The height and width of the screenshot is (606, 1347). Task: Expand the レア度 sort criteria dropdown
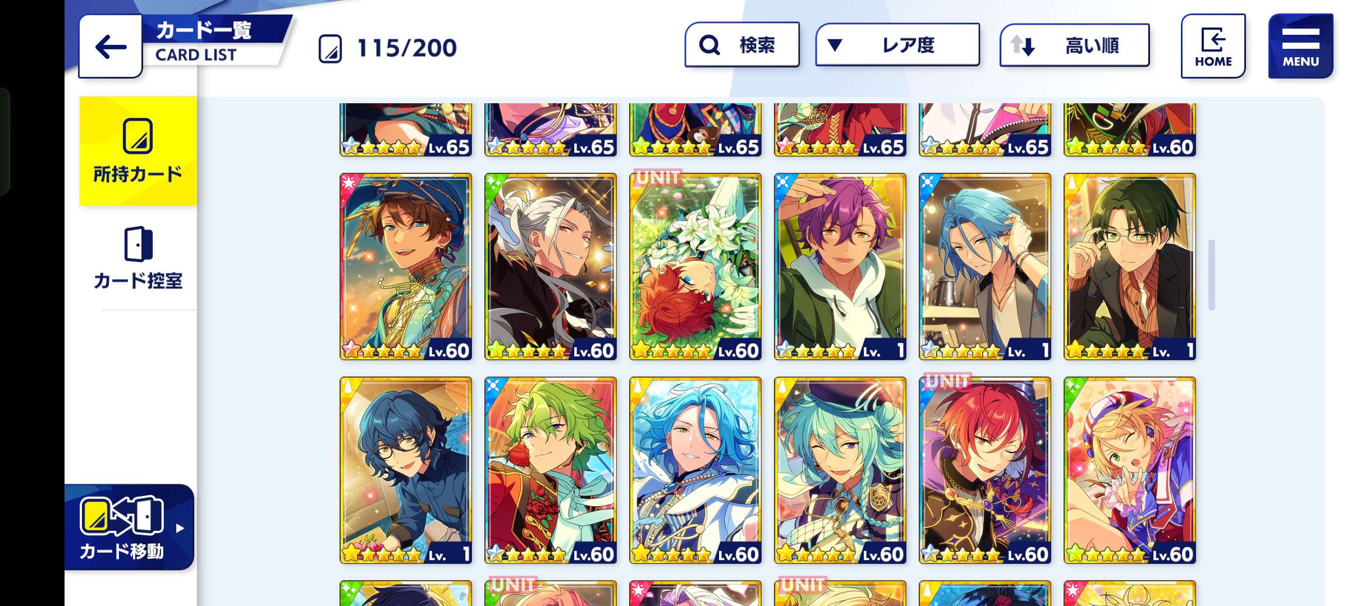coord(897,45)
